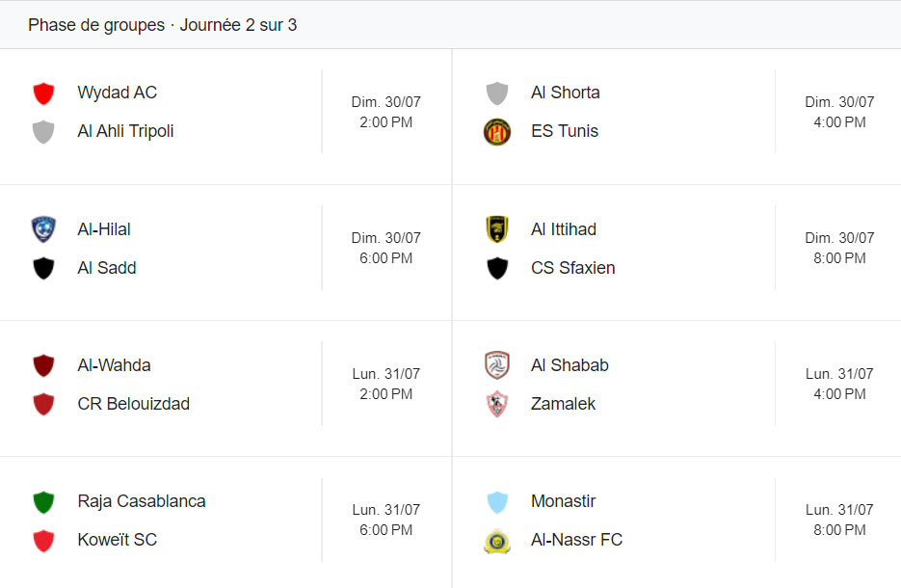901x588 pixels.
Task: Click the ES Tunis striped crest
Action: pyautogui.click(x=497, y=132)
